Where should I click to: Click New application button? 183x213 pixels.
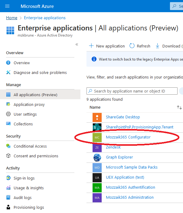[x=107, y=46]
